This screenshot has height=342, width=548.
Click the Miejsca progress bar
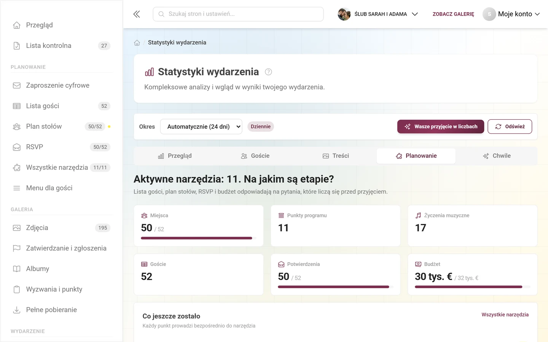pyautogui.click(x=199, y=238)
